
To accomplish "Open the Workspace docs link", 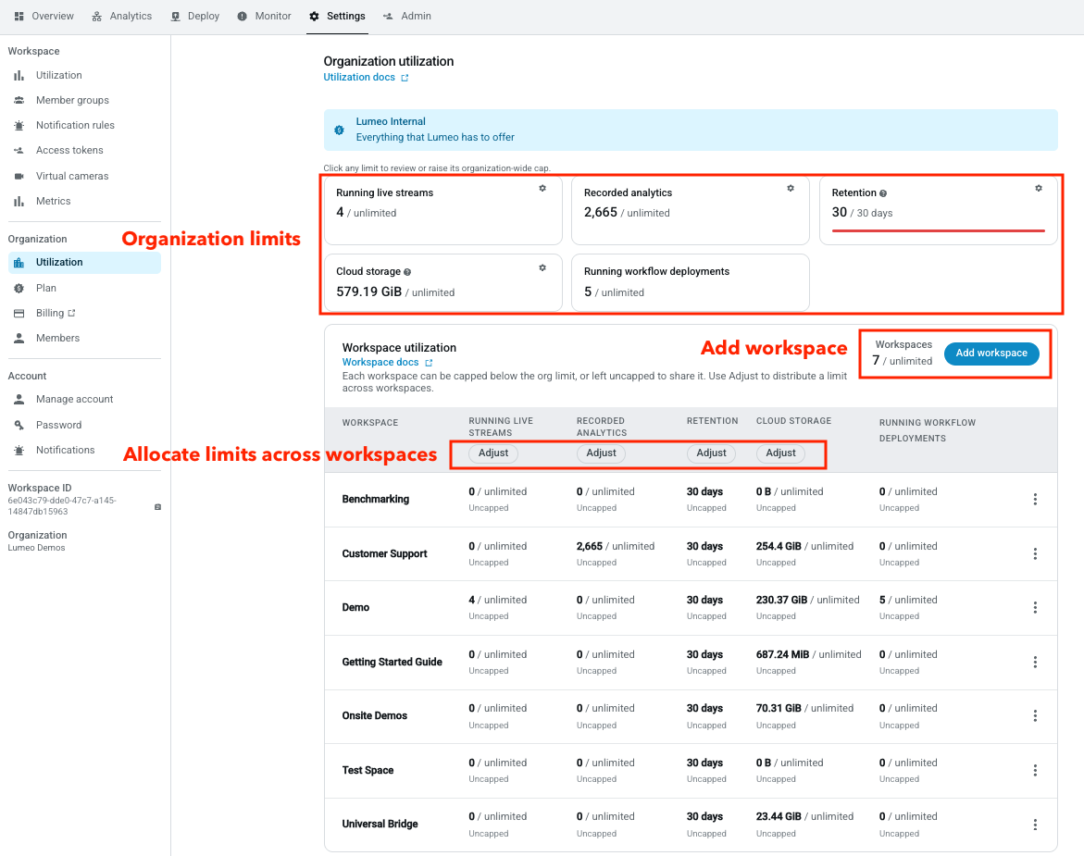I will coord(387,362).
